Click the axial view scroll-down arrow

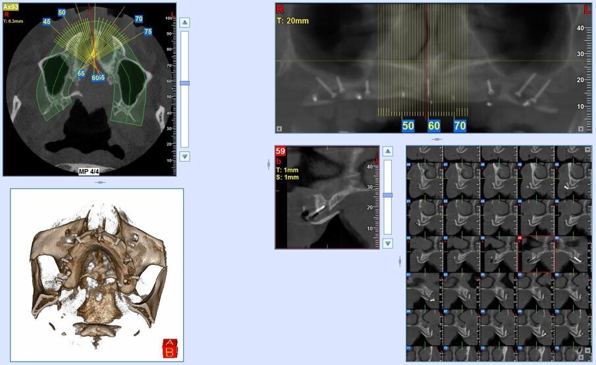coord(184,157)
